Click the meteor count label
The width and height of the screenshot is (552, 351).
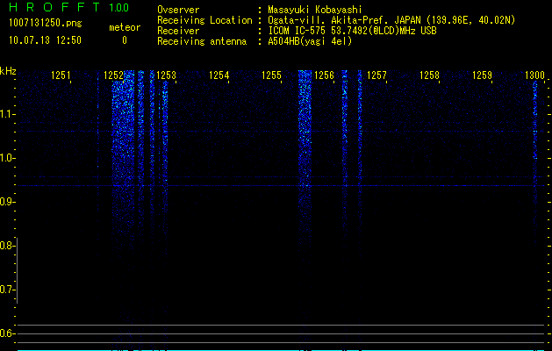click(x=125, y=27)
